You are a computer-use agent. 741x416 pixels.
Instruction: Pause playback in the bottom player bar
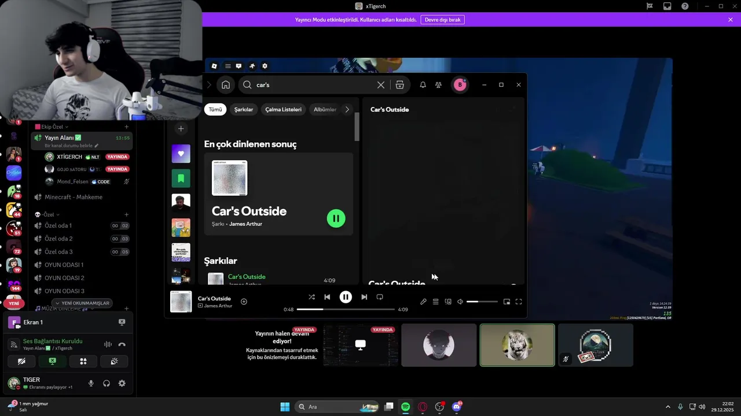click(346, 297)
